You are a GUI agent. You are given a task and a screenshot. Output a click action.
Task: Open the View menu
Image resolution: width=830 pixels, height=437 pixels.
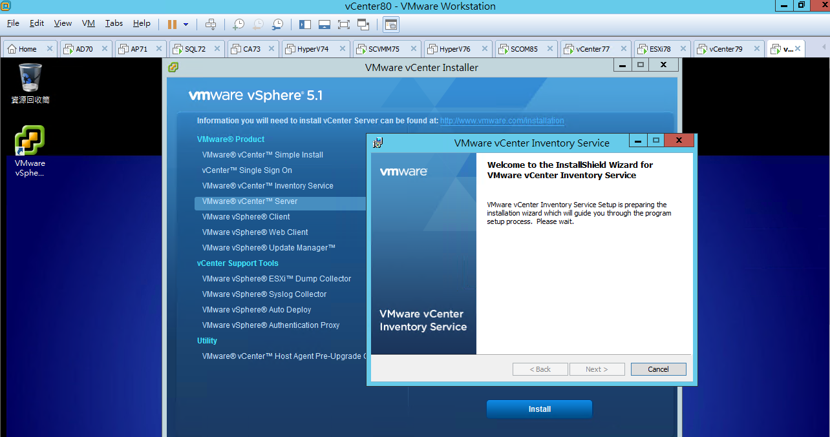click(x=63, y=23)
